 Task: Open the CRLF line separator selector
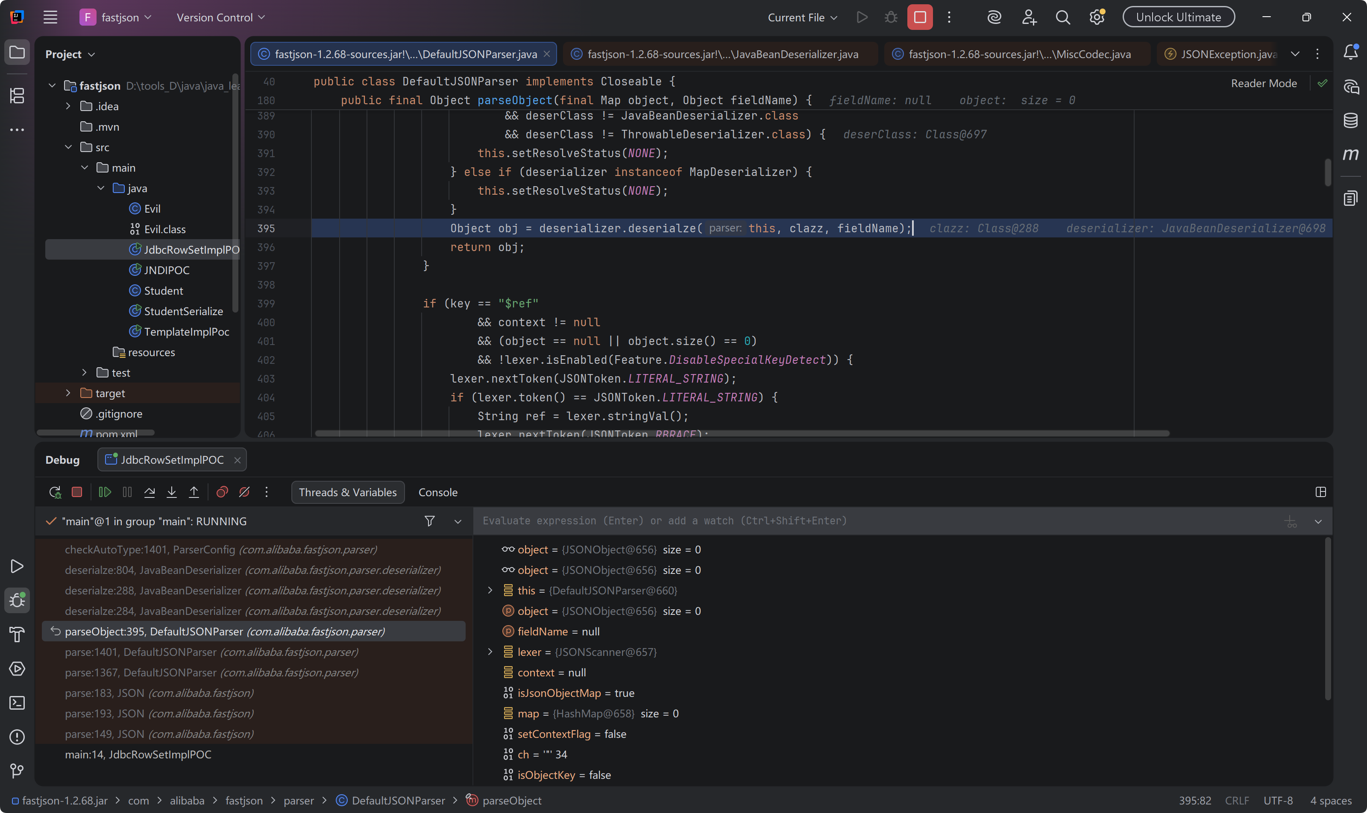tap(1237, 800)
